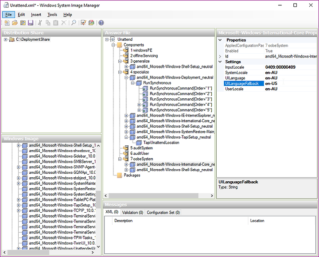Click the TapiUnattendLocation cube icon

click(x=139, y=143)
